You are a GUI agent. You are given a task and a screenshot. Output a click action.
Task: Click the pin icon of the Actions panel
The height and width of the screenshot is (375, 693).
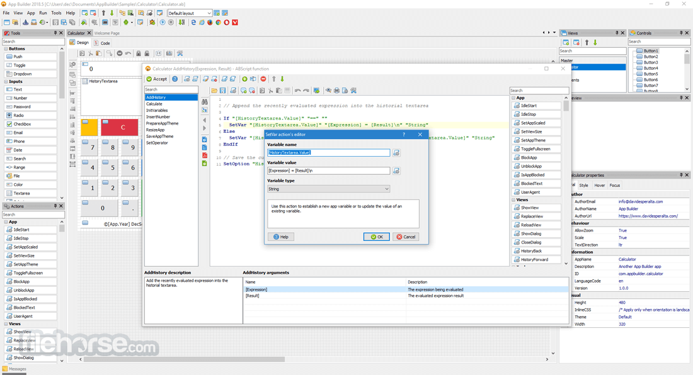pyautogui.click(x=55, y=206)
